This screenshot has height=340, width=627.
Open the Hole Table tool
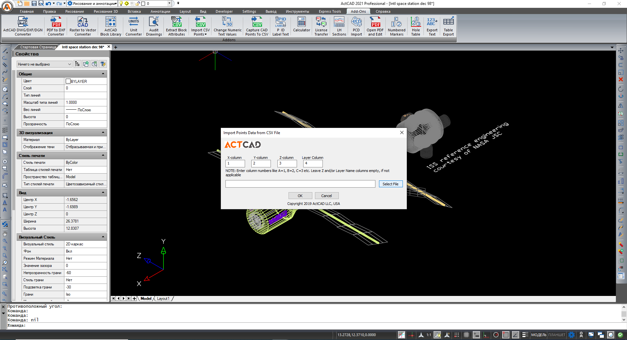[x=416, y=26]
